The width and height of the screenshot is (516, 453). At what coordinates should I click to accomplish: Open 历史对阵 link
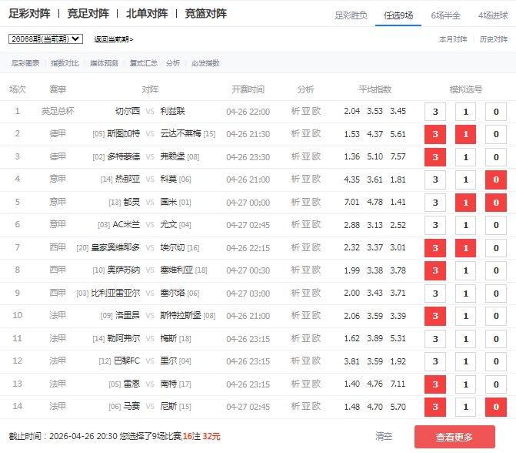click(x=493, y=39)
